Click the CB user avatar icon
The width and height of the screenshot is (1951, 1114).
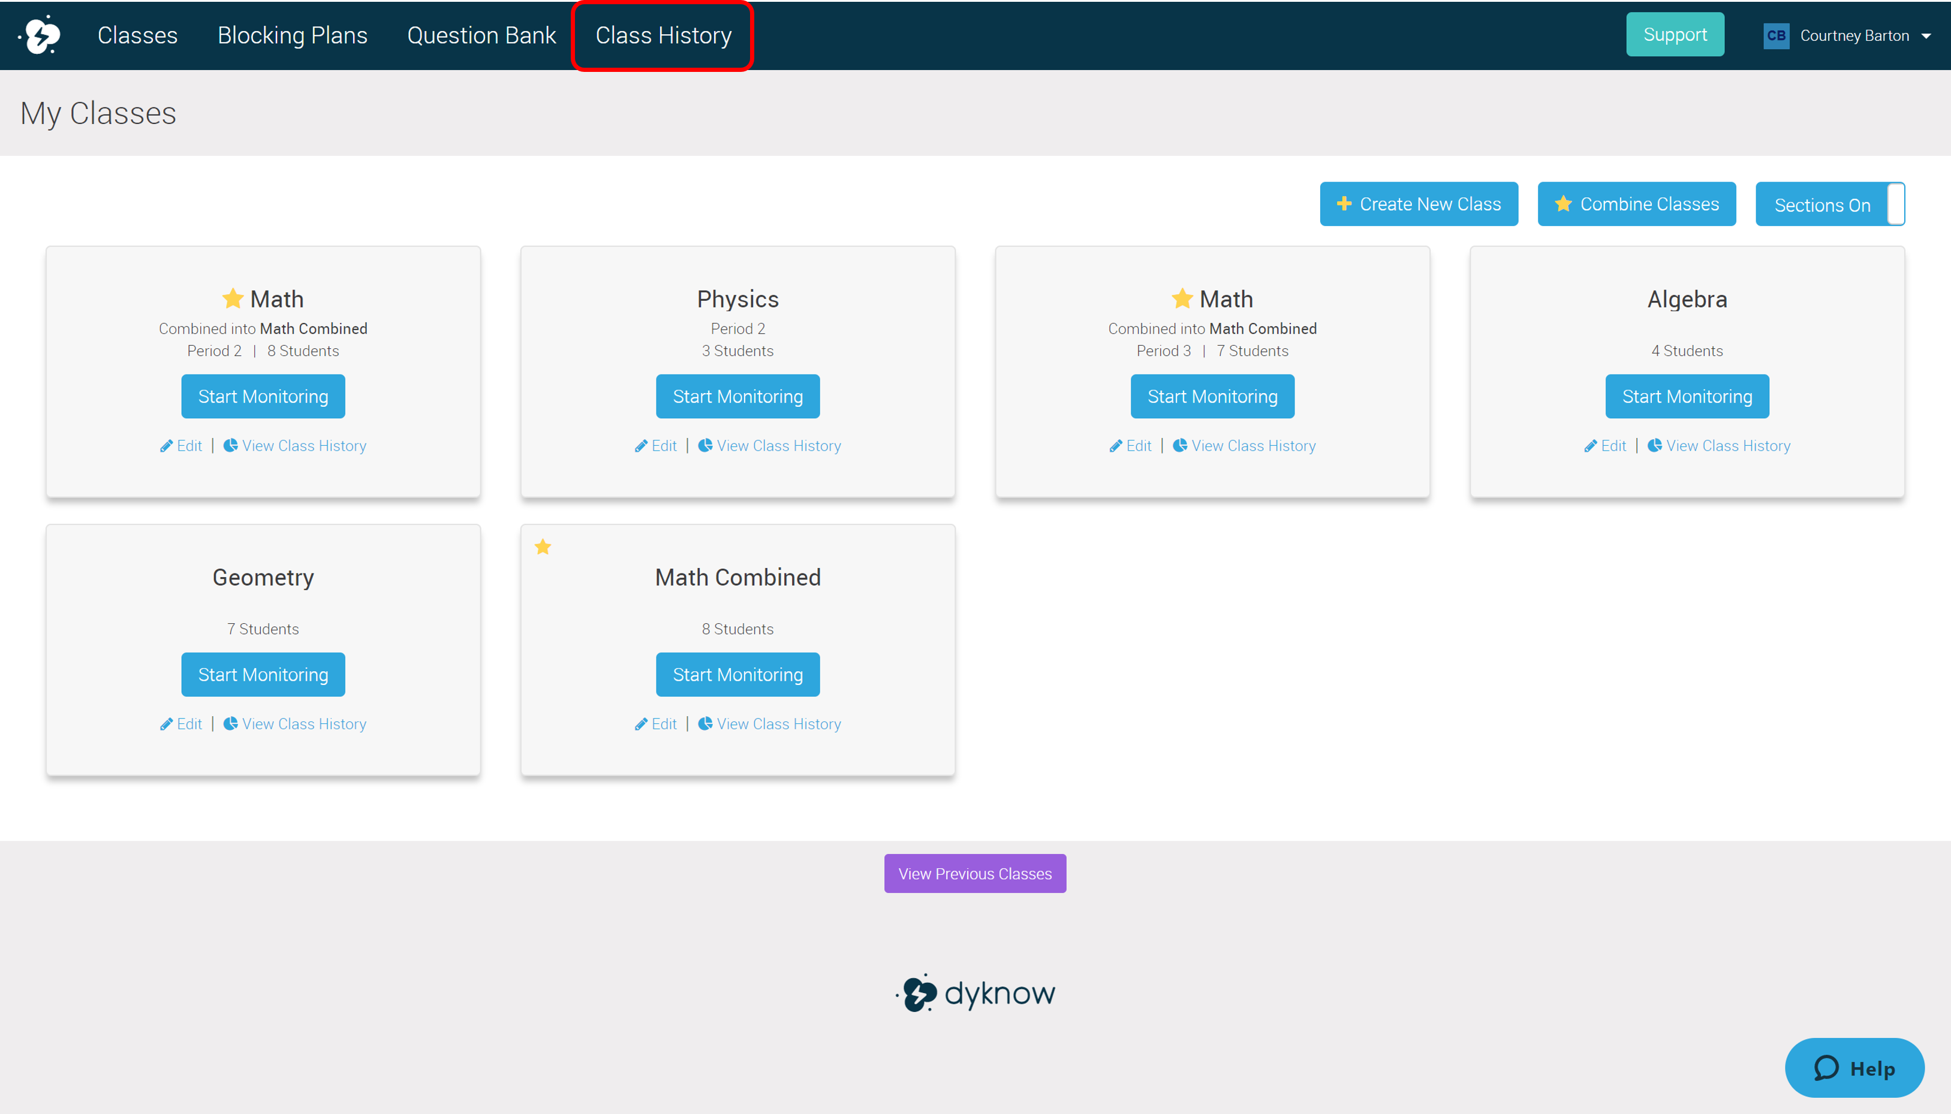[x=1776, y=35]
